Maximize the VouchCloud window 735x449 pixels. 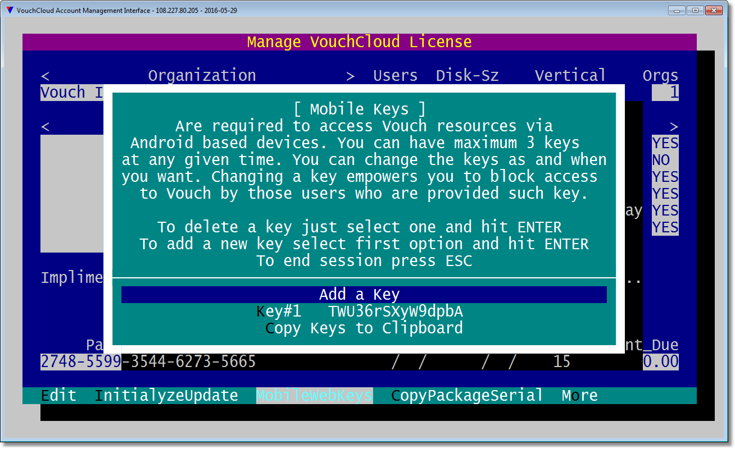pyautogui.click(x=695, y=10)
